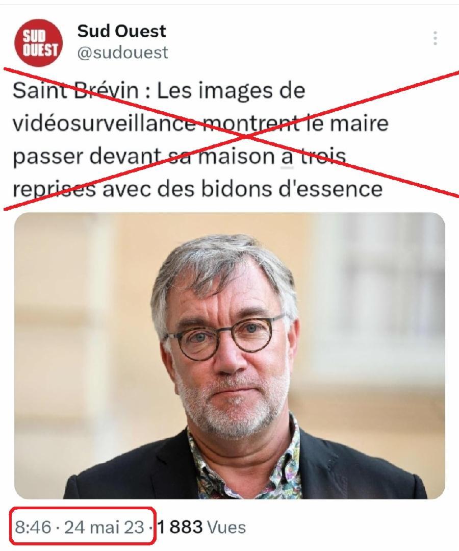Open the Sud Ouest display name profile
This screenshot has width=459, height=551.
(121, 31)
